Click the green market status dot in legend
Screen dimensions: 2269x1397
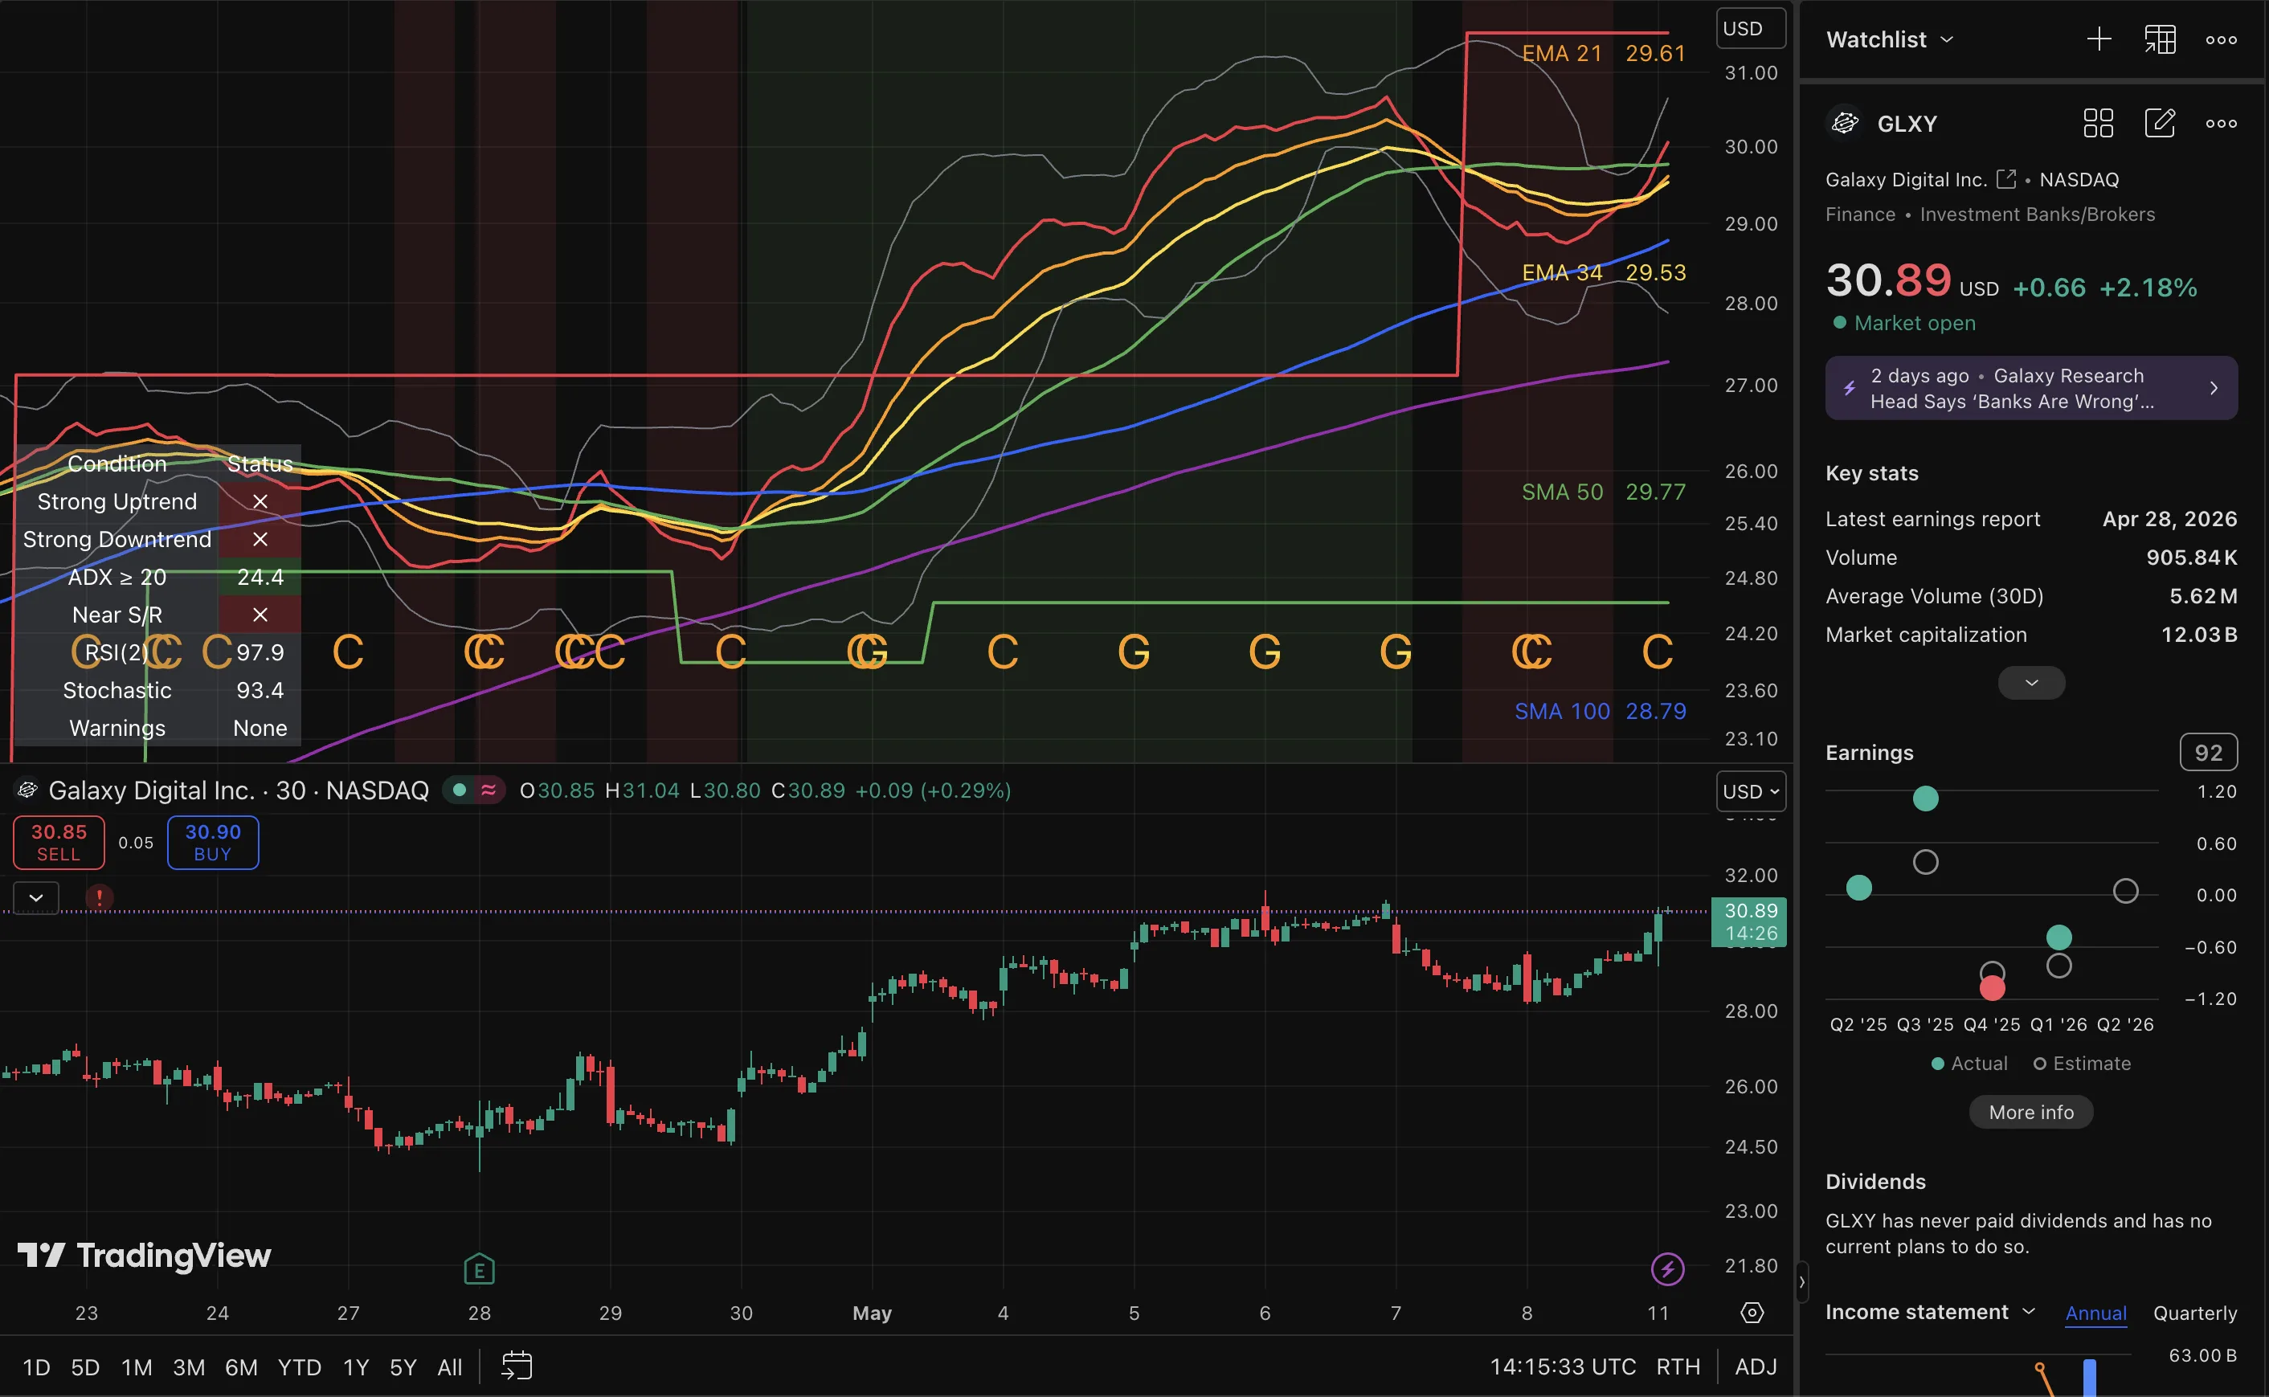459,790
